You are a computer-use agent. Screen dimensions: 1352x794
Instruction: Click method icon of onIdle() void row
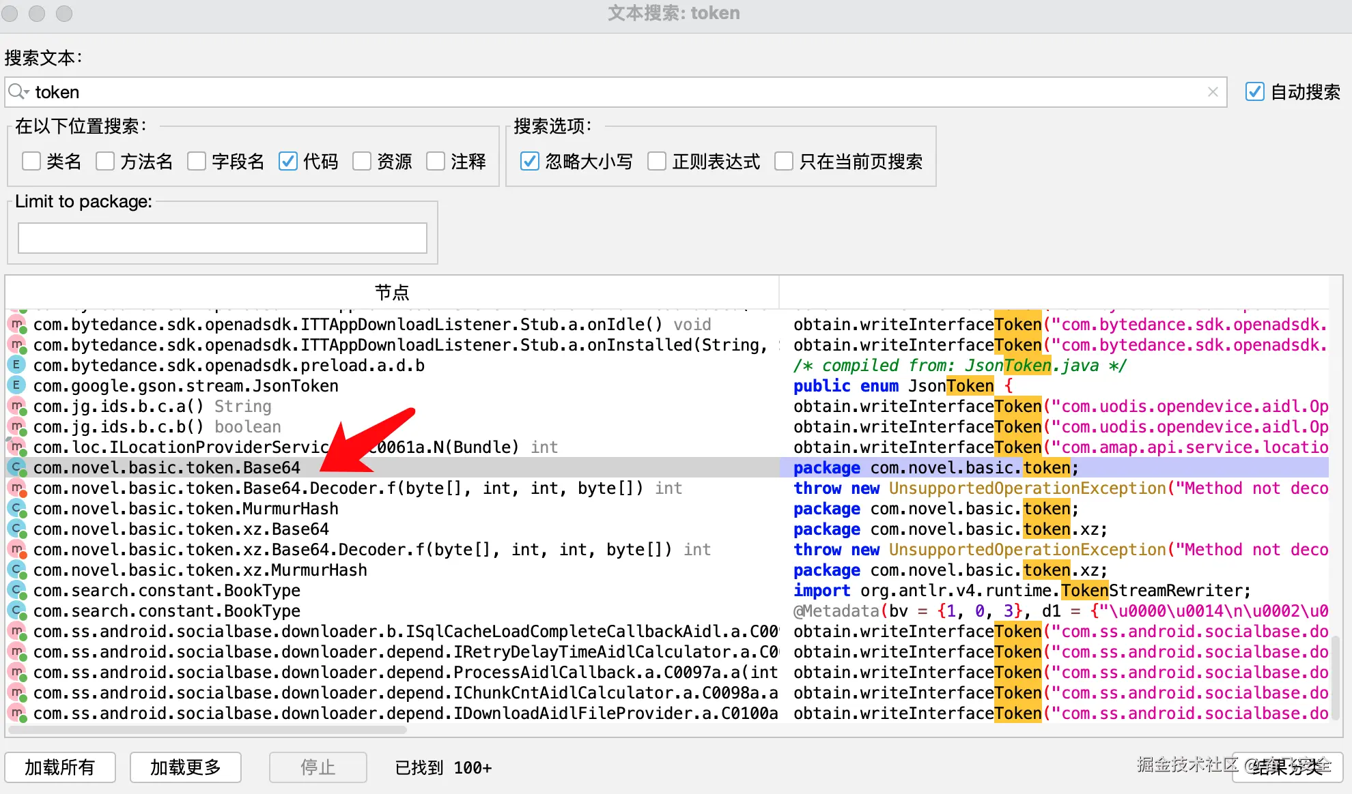pos(16,324)
